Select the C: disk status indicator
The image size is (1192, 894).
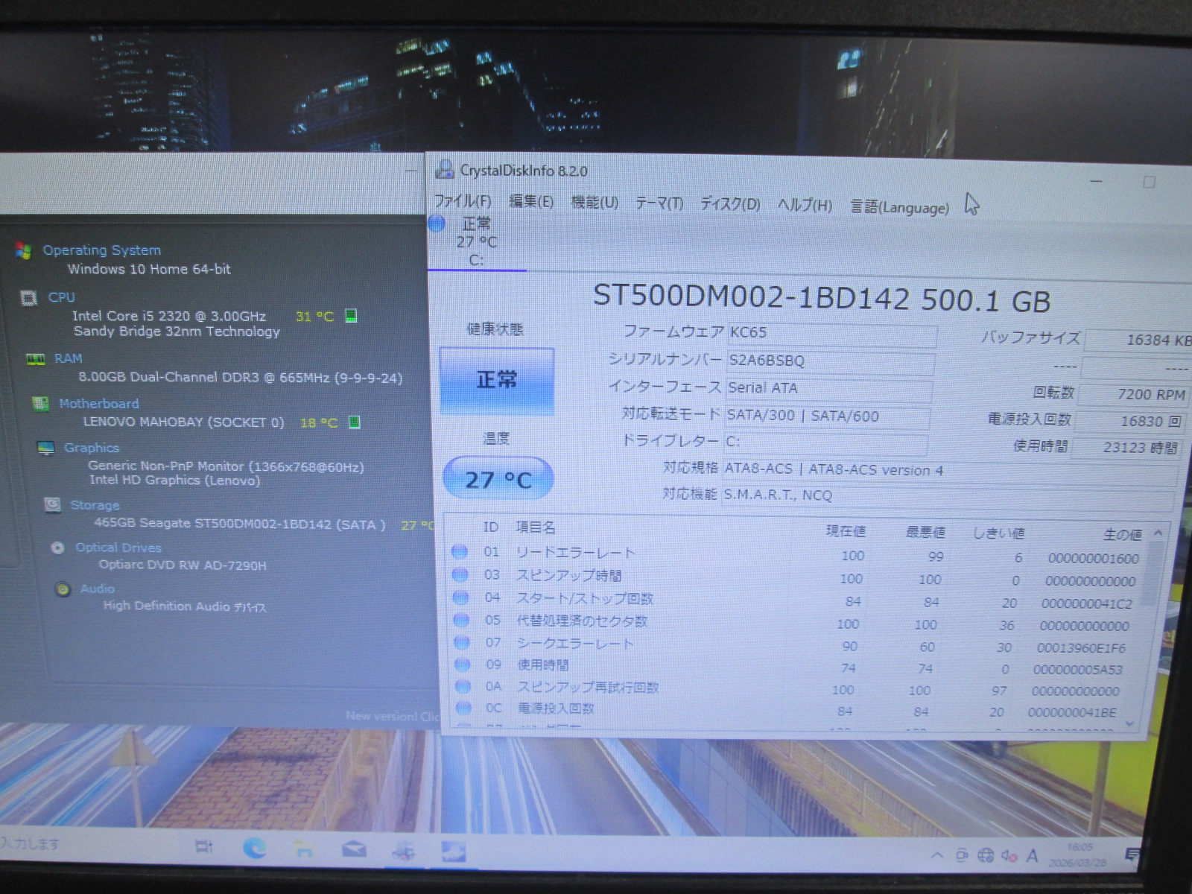tap(469, 241)
